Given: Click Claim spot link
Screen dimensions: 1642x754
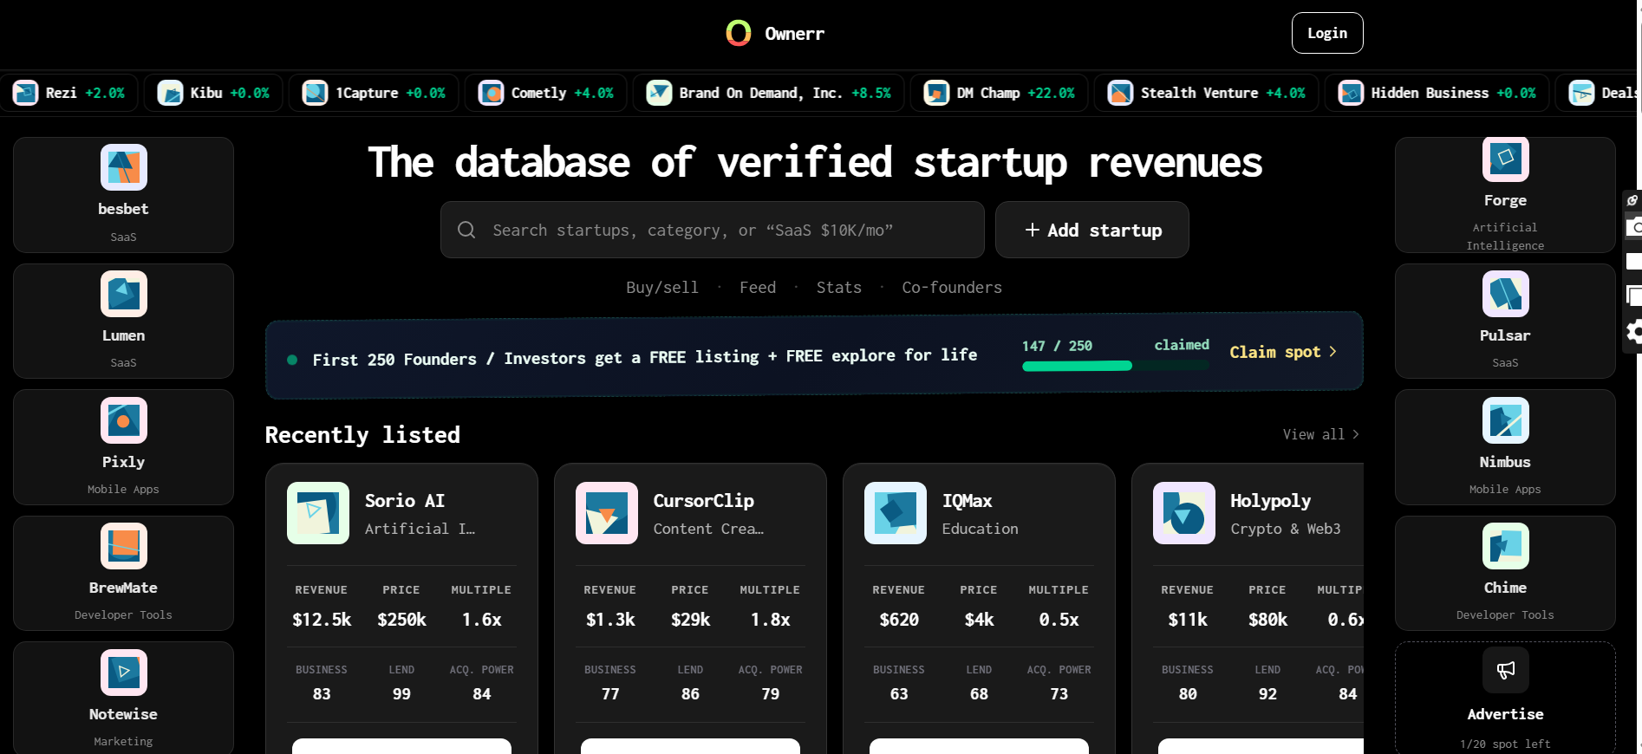Looking at the screenshot, I should coord(1283,352).
